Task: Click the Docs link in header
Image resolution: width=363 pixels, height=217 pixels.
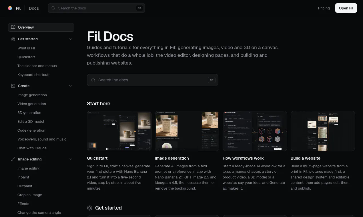Action: tap(34, 8)
